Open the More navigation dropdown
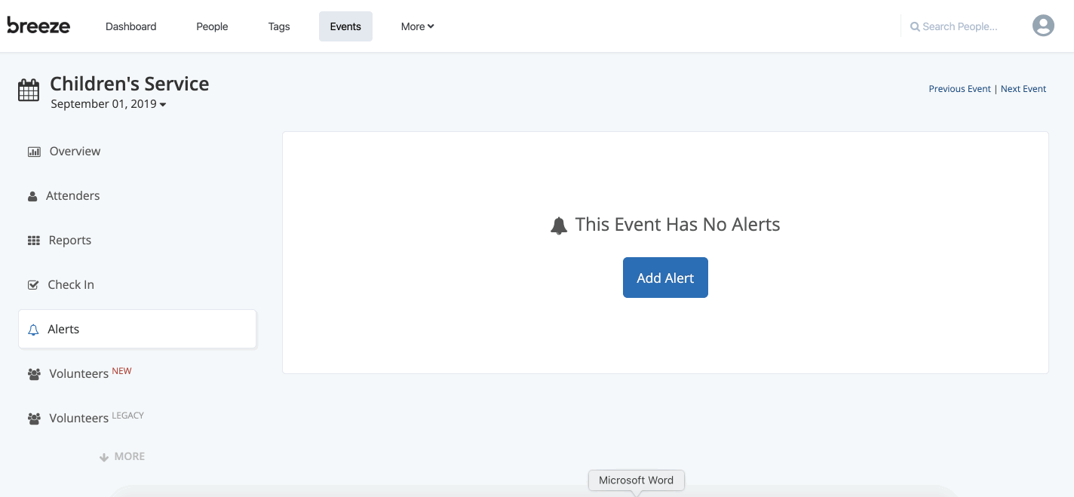1074x497 pixels. [x=417, y=26]
